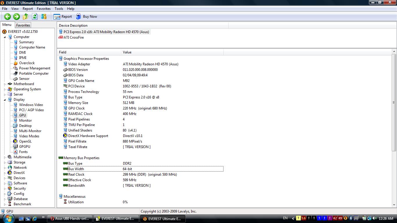Switch to the Favorites tab
The image size is (397, 223).
23,25
